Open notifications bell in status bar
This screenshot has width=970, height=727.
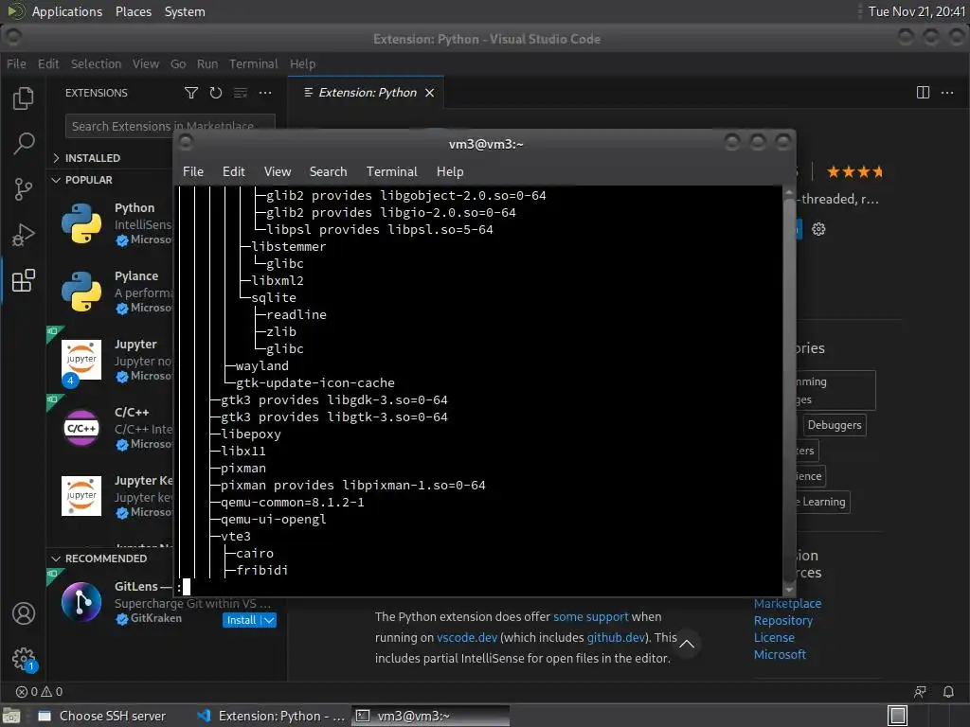click(x=947, y=692)
